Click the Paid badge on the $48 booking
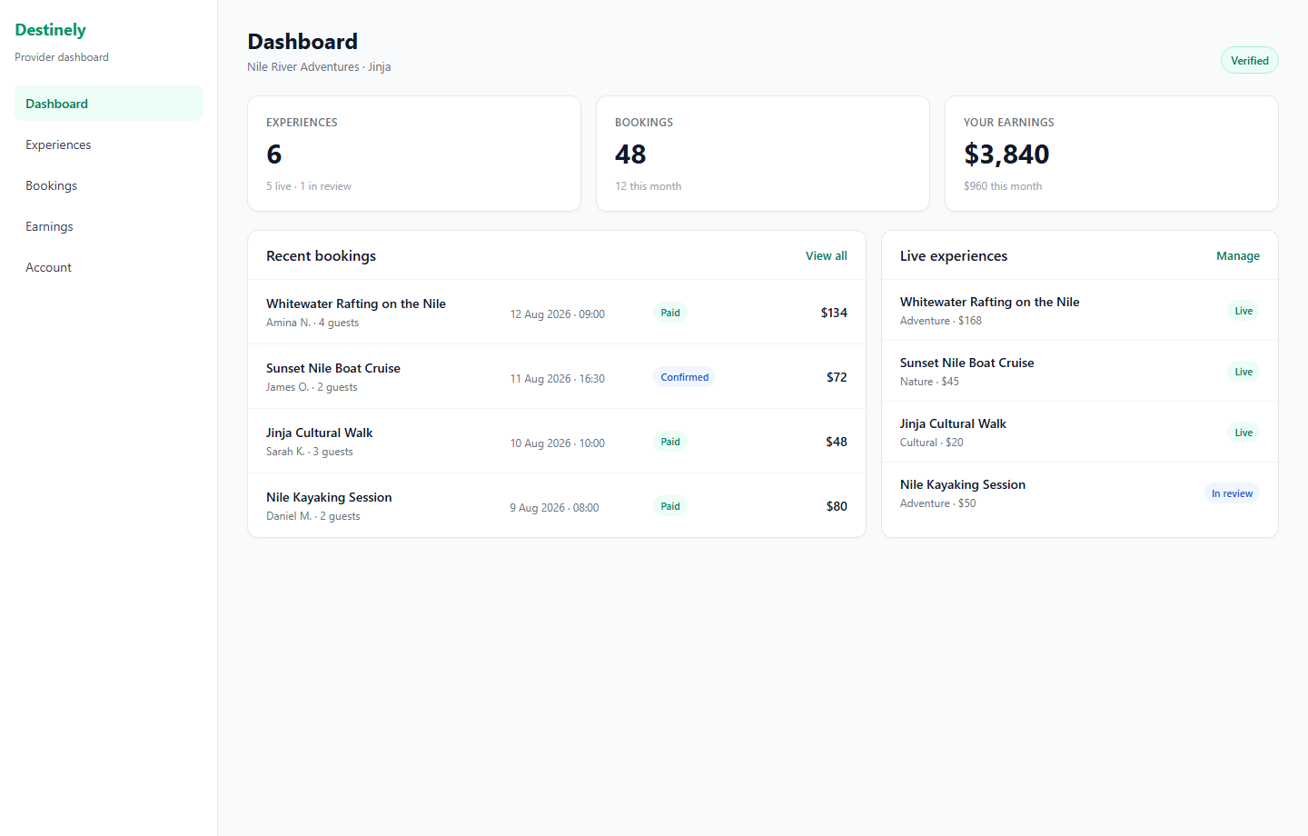This screenshot has width=1308, height=836. coord(670,442)
